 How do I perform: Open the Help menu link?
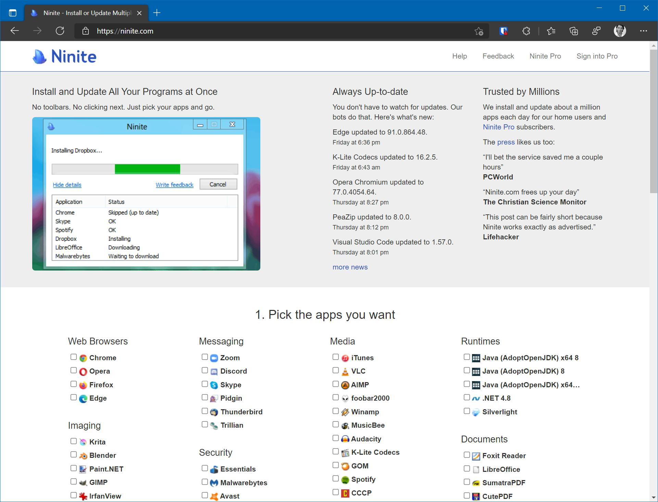459,56
